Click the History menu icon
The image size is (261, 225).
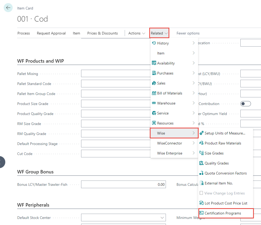point(154,43)
